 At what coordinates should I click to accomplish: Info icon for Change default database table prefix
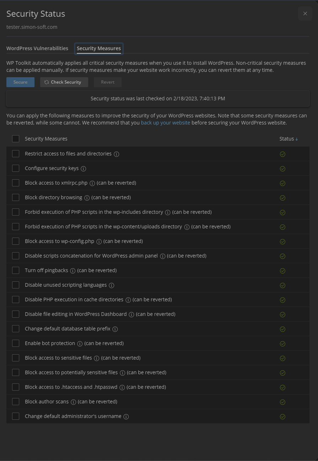point(115,329)
